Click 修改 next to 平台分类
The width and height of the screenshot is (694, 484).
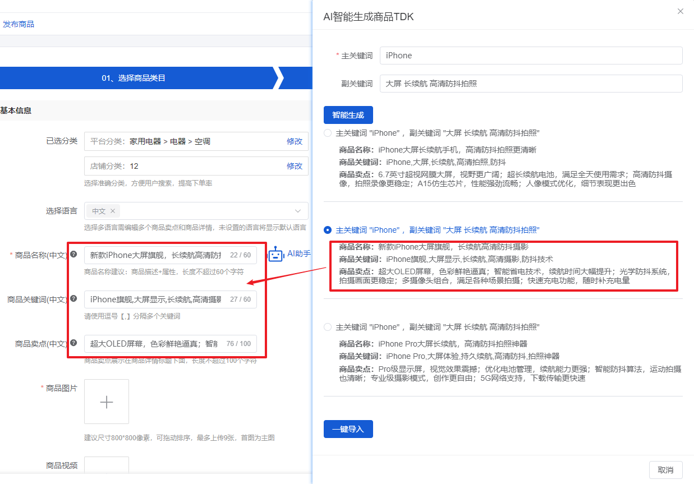pos(295,141)
